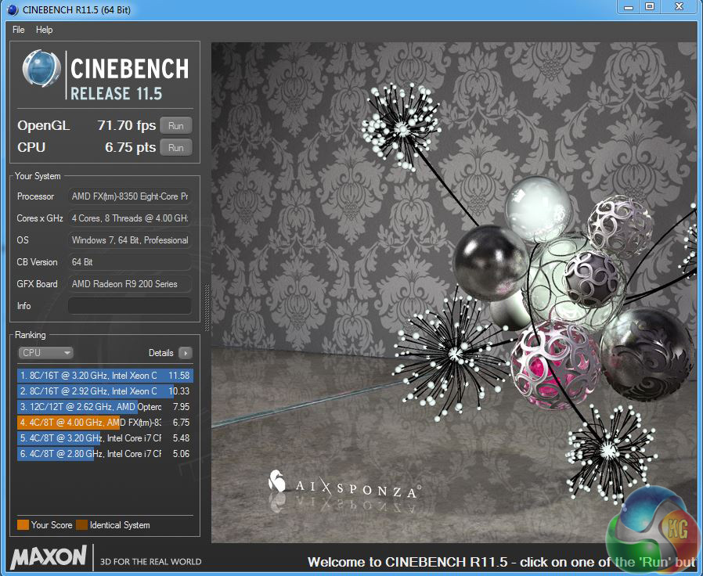Select ranking row 5 Intel Core i7 5.48
The image size is (703, 576).
106,438
